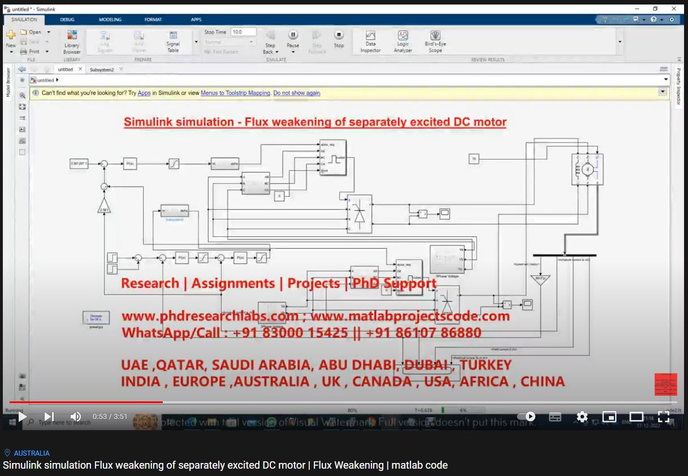
Task: Switch to the DEBUG ribbon tab
Action: point(67,19)
